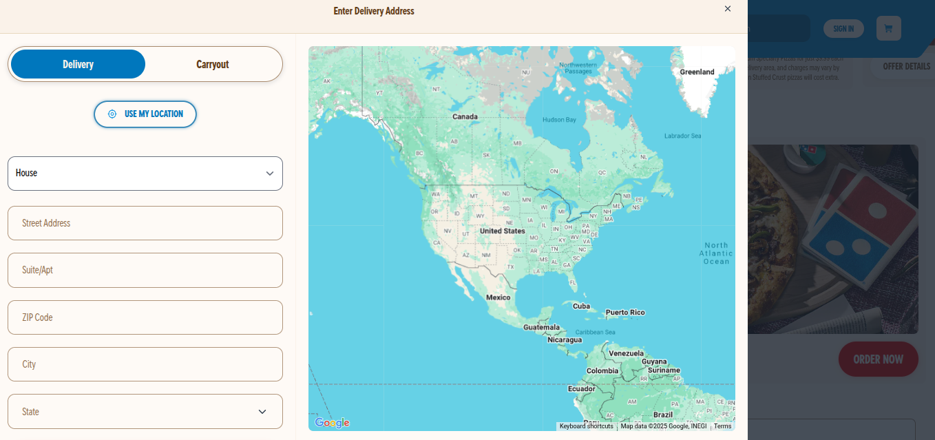
Task: Open the map Terms link
Action: tap(722, 426)
